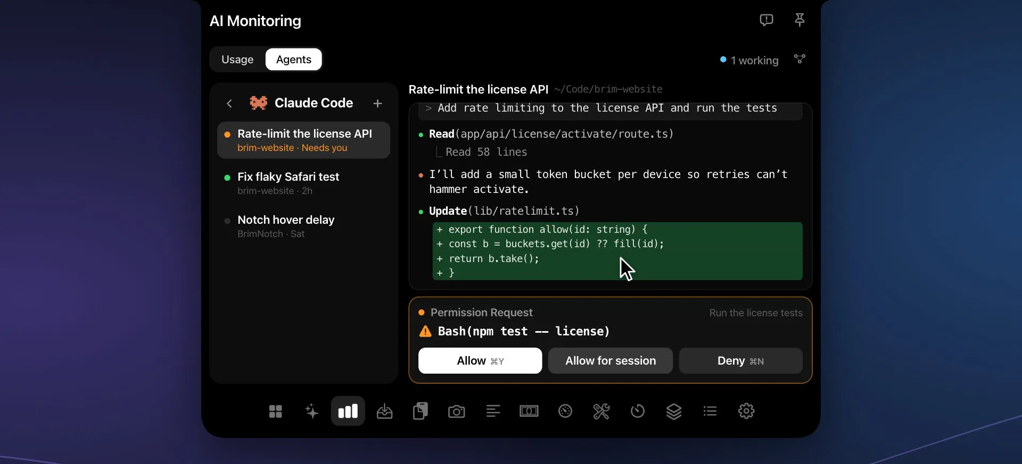
Task: Open the grid dashboard icon in bottom toolbar
Action: pos(275,411)
